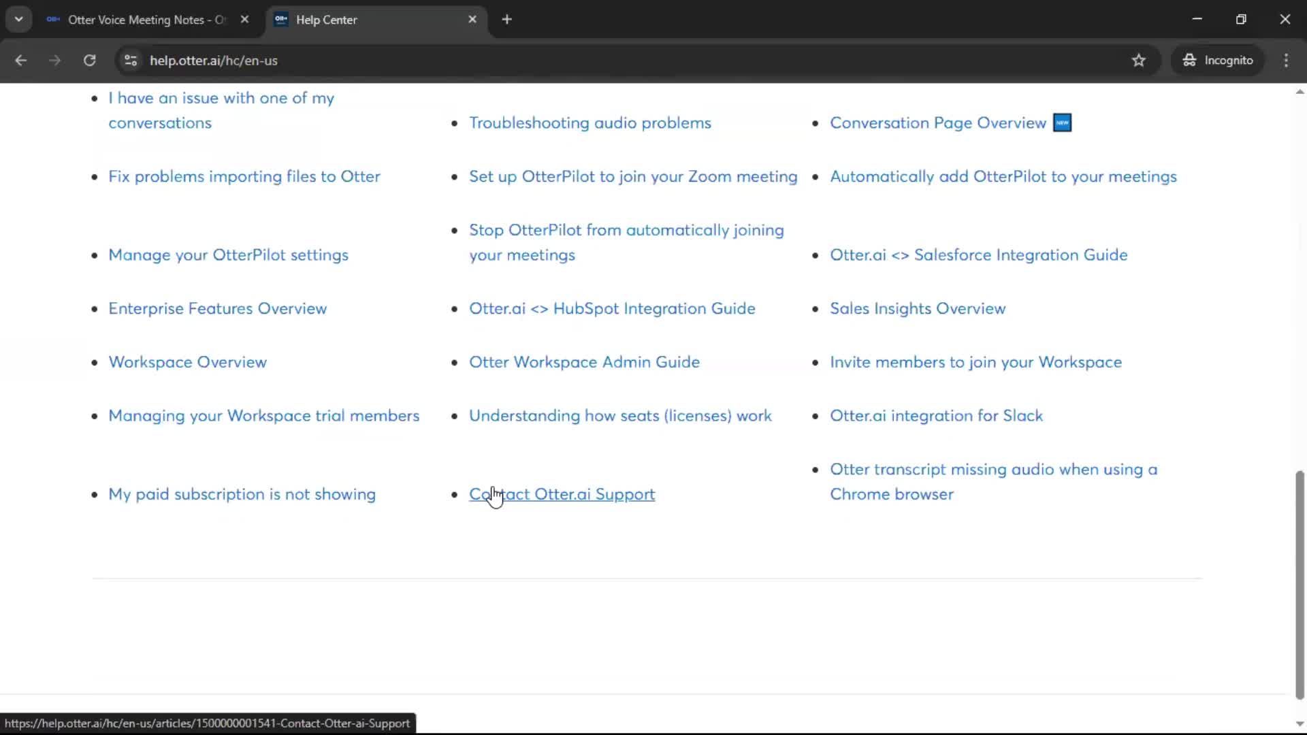
Task: Restore down the browser window
Action: [x=1241, y=19]
